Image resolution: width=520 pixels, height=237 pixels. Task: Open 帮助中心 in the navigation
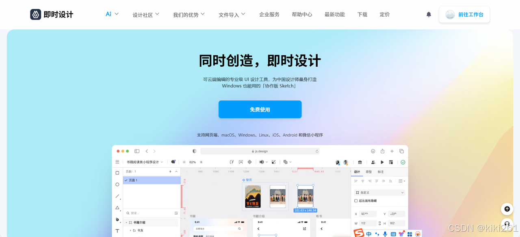tap(302, 15)
